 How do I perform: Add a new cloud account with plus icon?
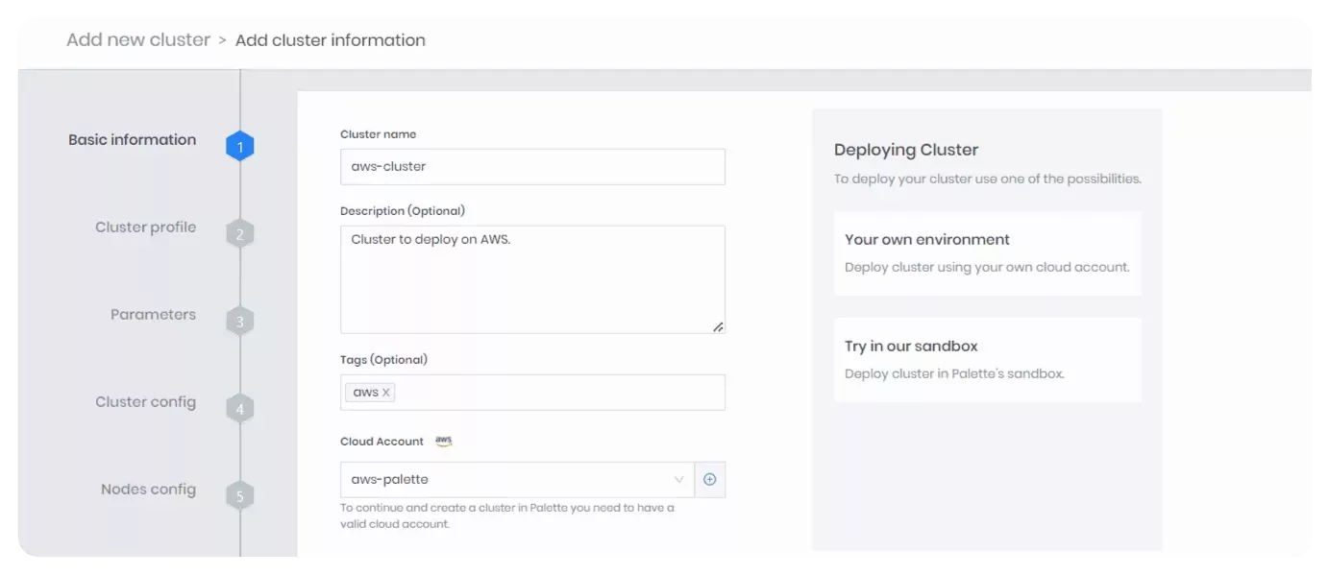click(710, 480)
